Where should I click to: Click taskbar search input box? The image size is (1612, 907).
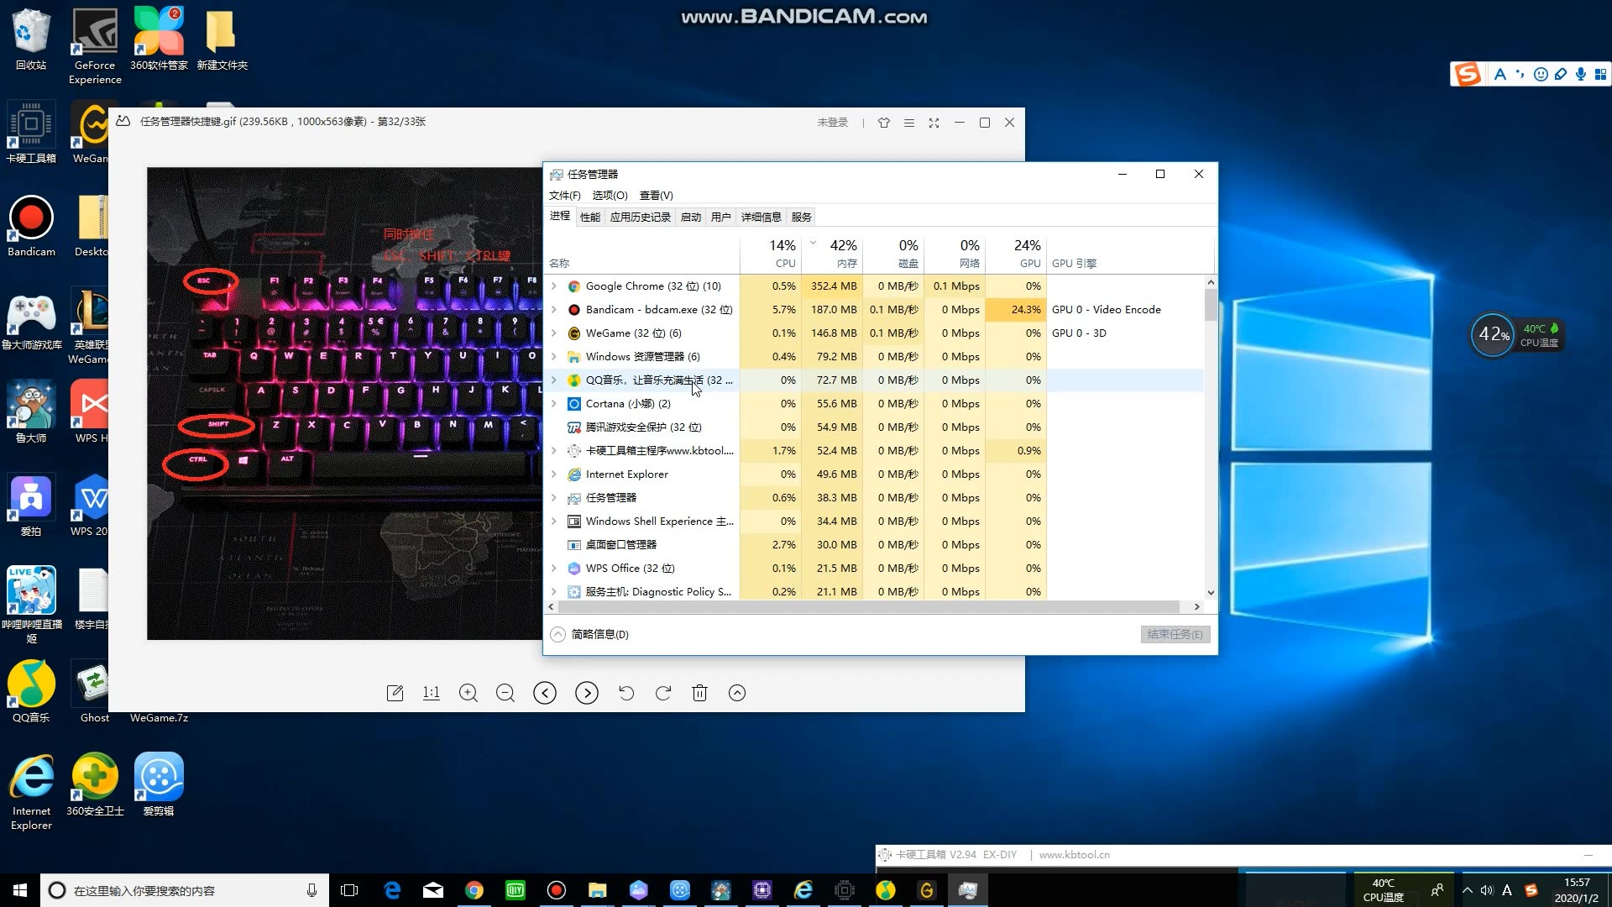[x=185, y=890]
